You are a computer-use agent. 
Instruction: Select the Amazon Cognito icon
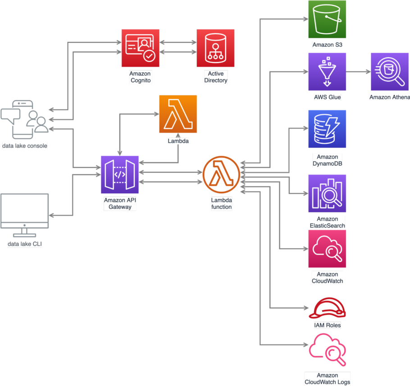(x=140, y=49)
